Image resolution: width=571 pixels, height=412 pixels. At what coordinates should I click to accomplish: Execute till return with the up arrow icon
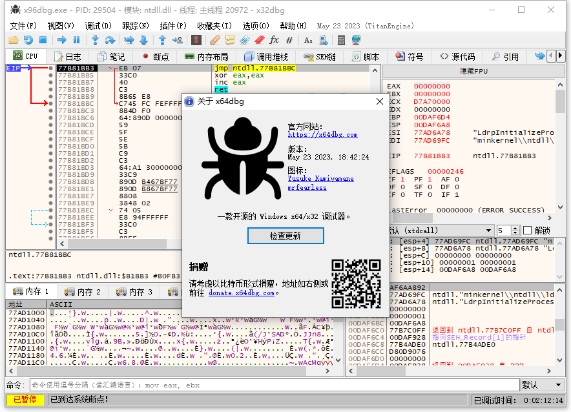(162, 40)
